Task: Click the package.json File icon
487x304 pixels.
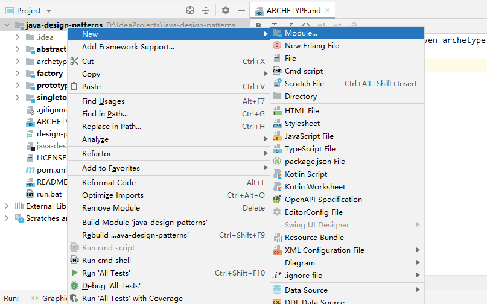Action: pos(277,162)
